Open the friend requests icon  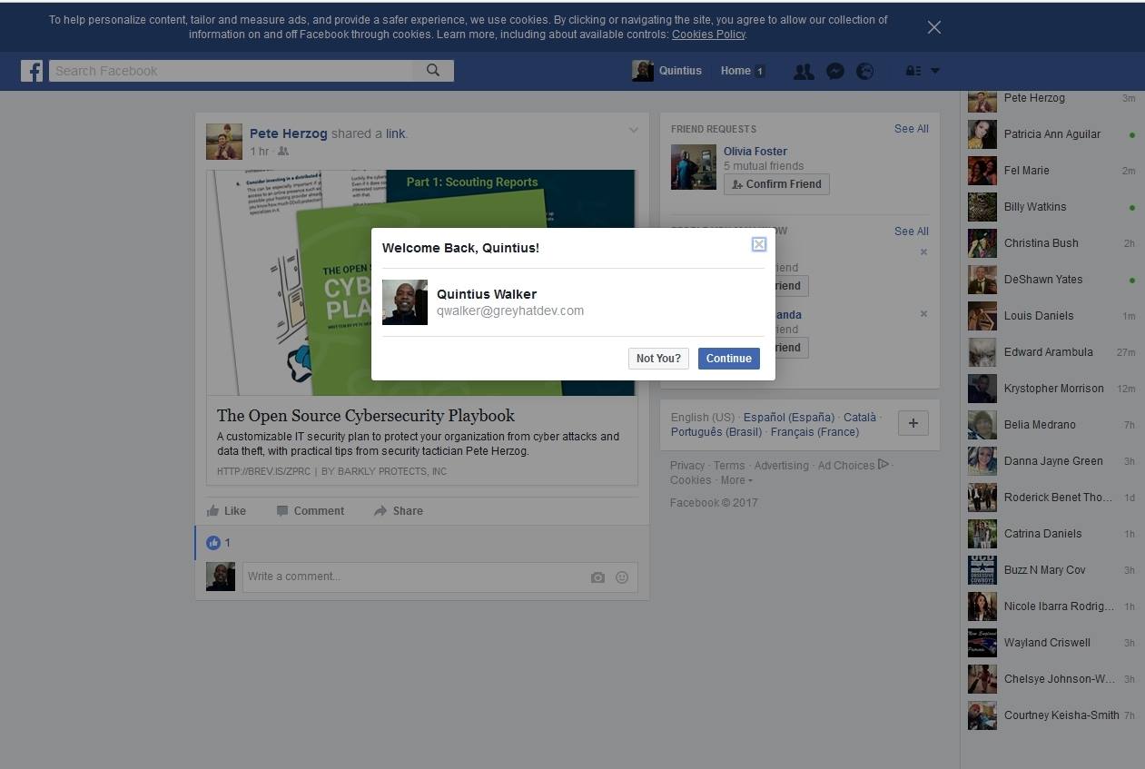coord(804,71)
